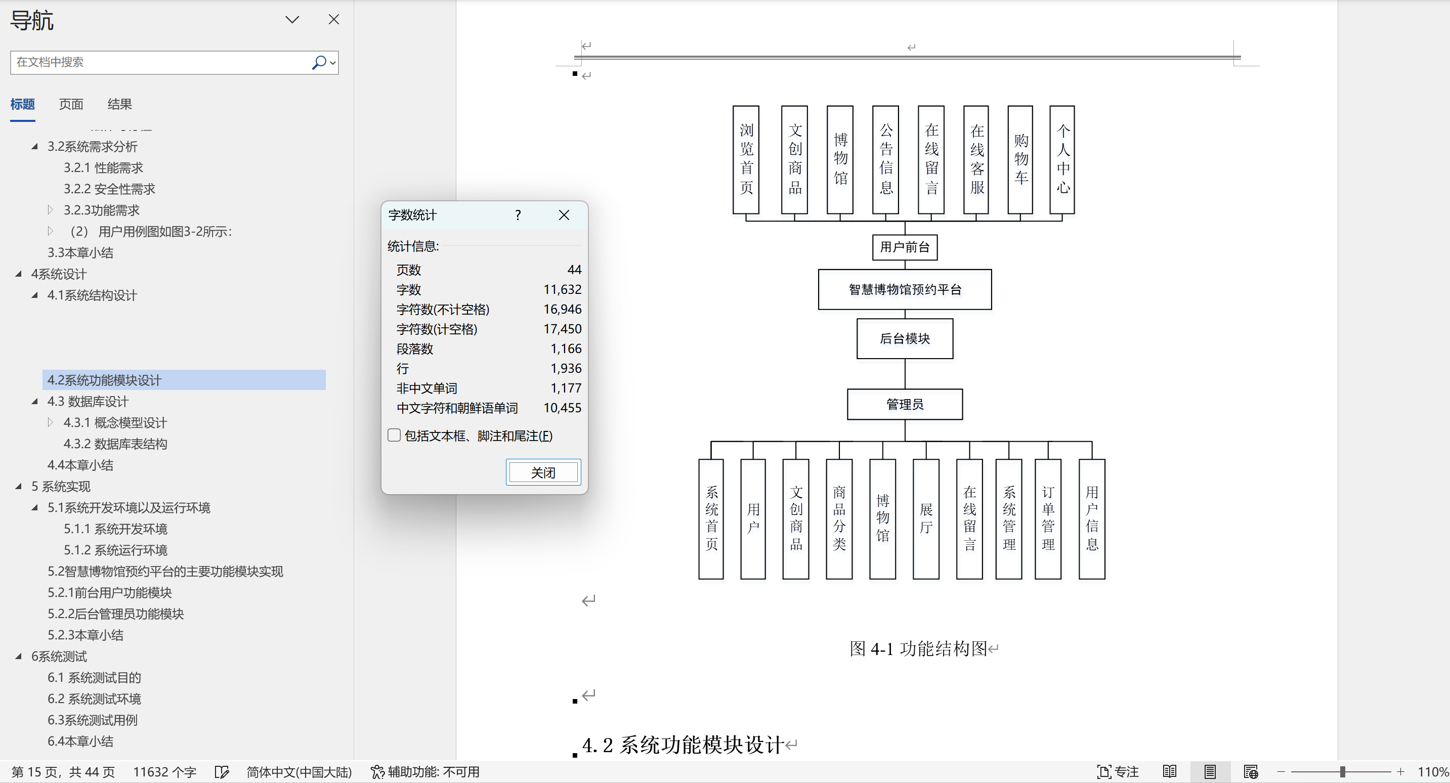Click the 关闭 button
1450x783 pixels.
(543, 472)
